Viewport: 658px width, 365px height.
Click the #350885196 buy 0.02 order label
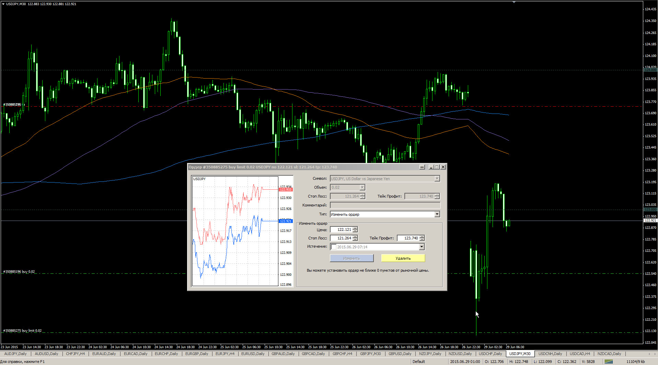(19, 272)
